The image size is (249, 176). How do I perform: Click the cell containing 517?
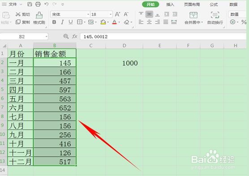click(x=55, y=162)
